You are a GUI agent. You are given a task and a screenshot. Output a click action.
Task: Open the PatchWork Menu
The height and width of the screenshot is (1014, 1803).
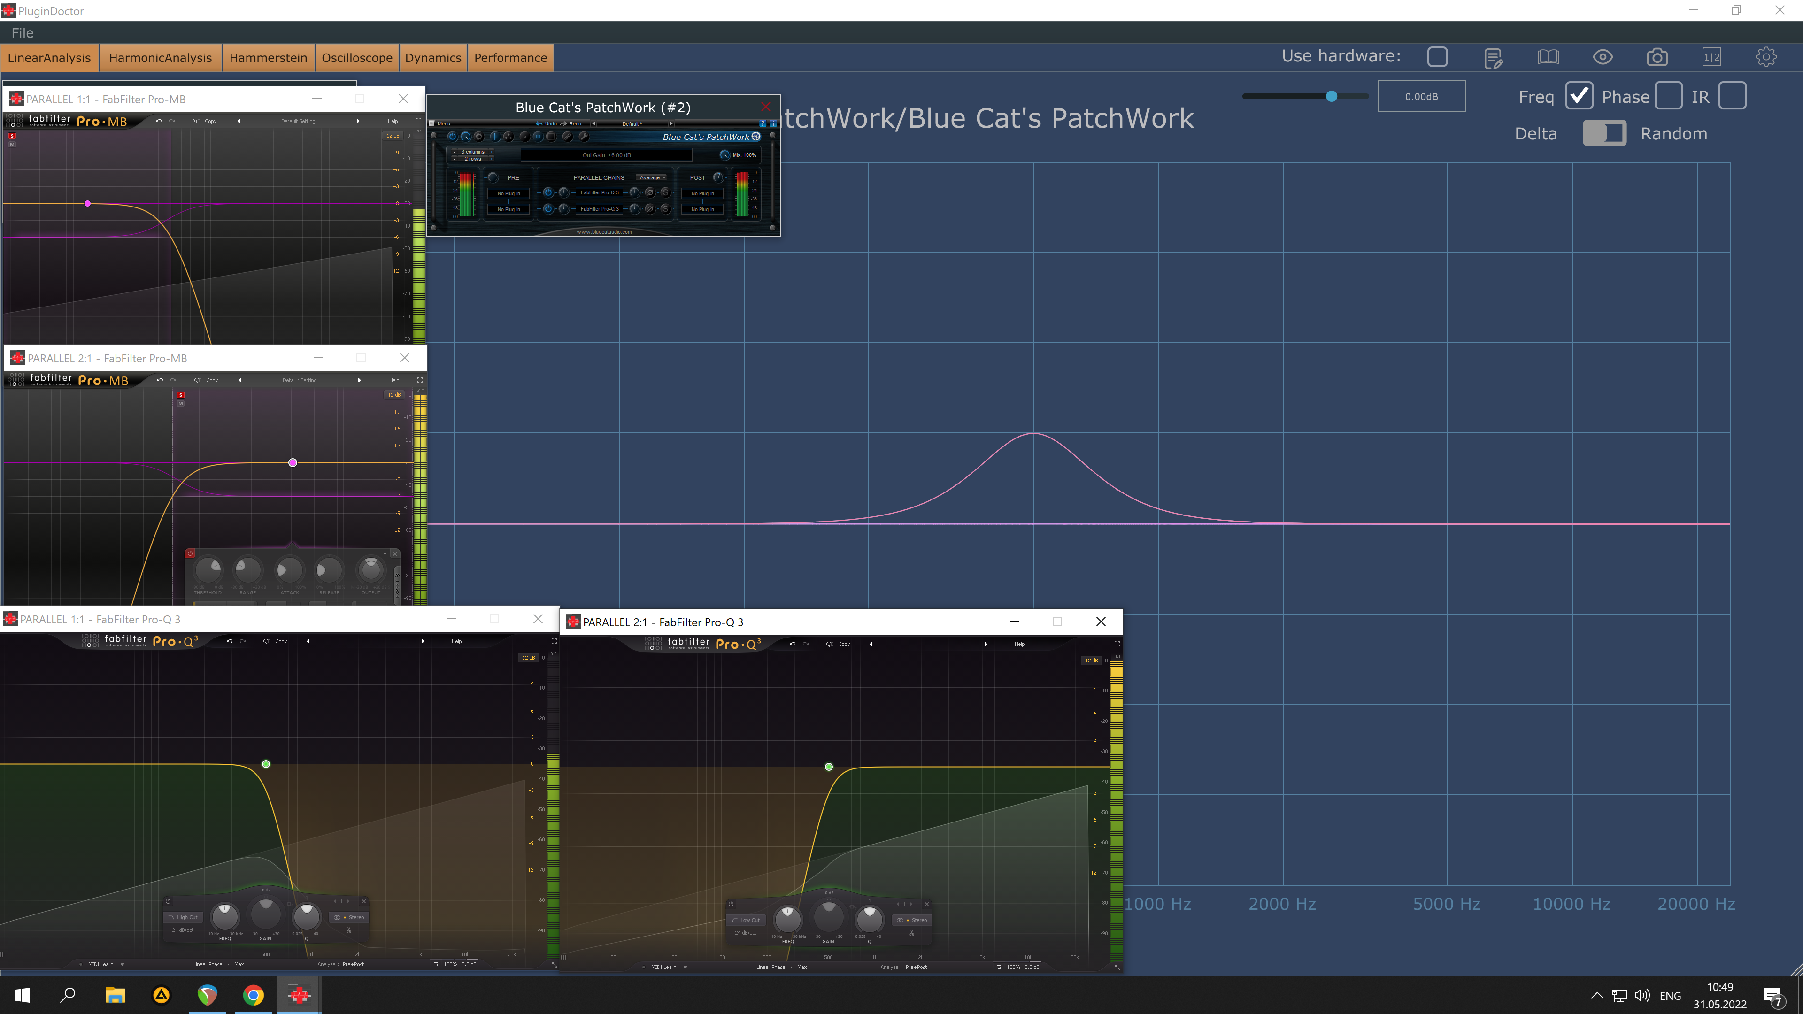pyautogui.click(x=439, y=124)
